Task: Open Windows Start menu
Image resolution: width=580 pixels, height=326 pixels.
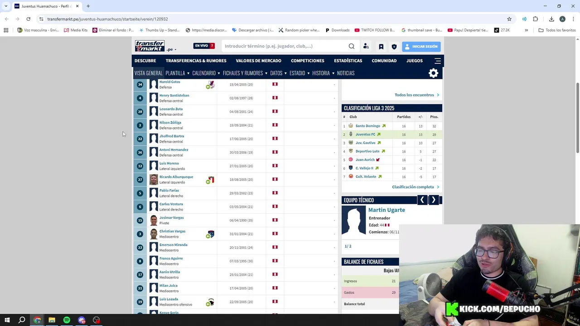Action: 7,320
